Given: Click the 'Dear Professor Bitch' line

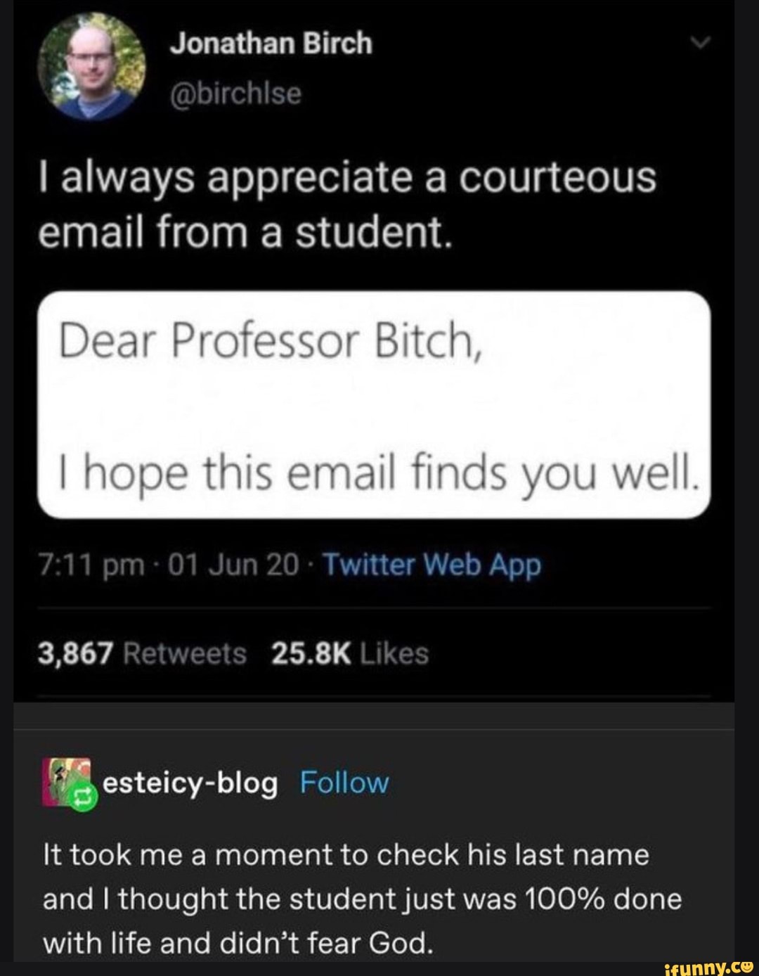Looking at the screenshot, I should [270, 342].
